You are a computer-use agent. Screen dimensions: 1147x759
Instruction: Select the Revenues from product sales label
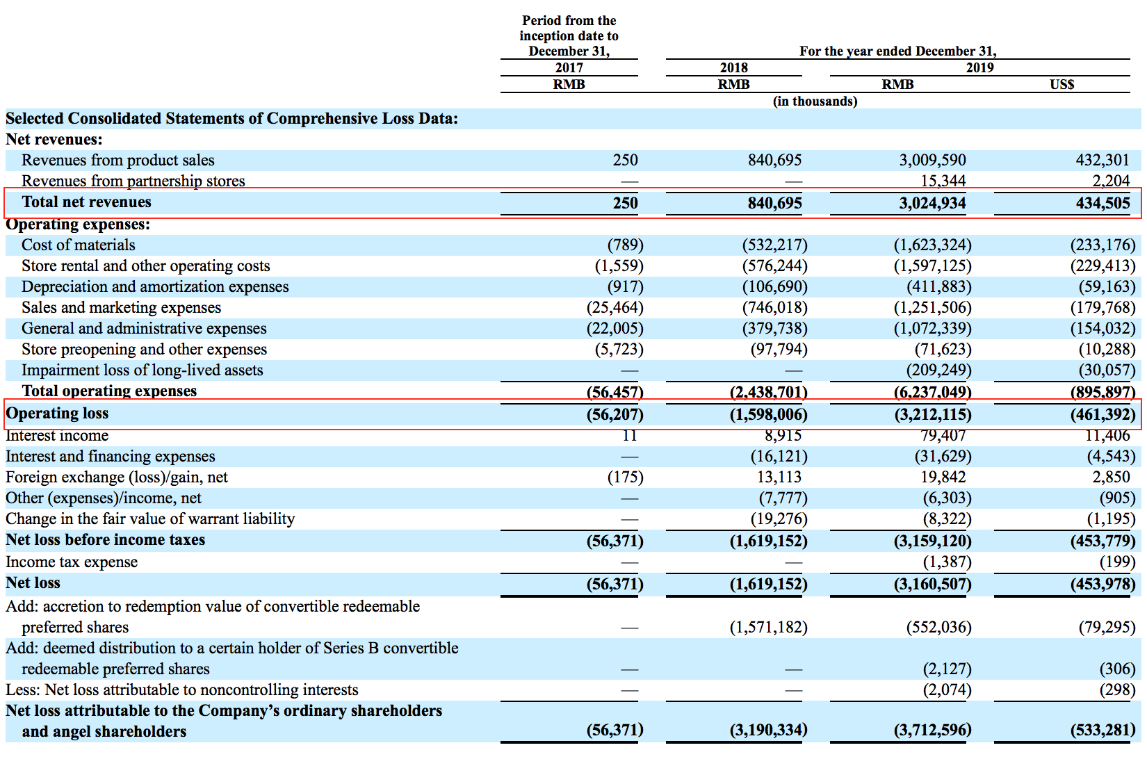tap(117, 160)
